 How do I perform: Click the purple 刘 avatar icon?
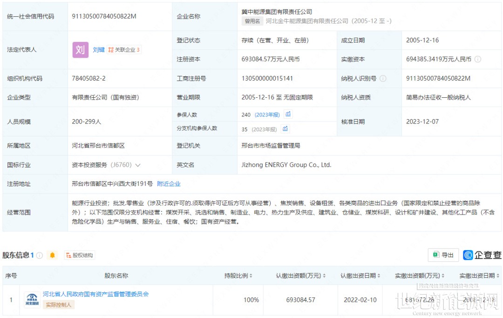[80, 50]
